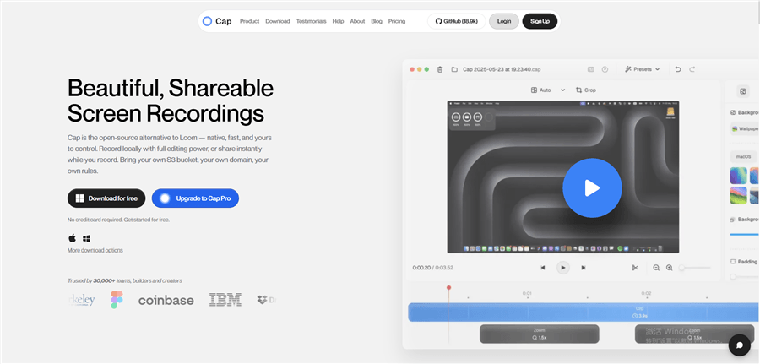Viewport: 760px width, 364px height.
Task: Click the Sign Up button
Action: (x=540, y=21)
